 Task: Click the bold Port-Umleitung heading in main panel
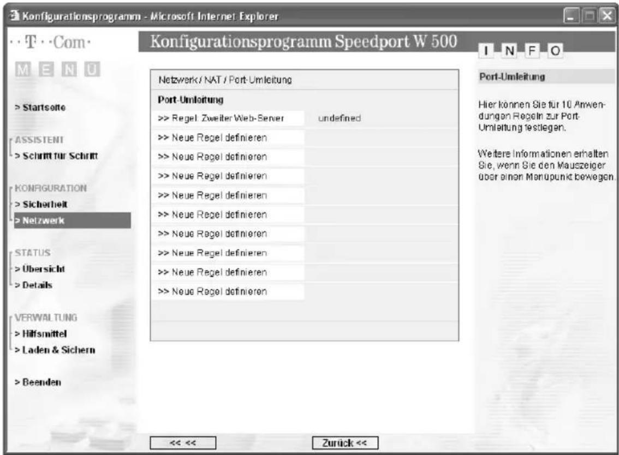191,99
